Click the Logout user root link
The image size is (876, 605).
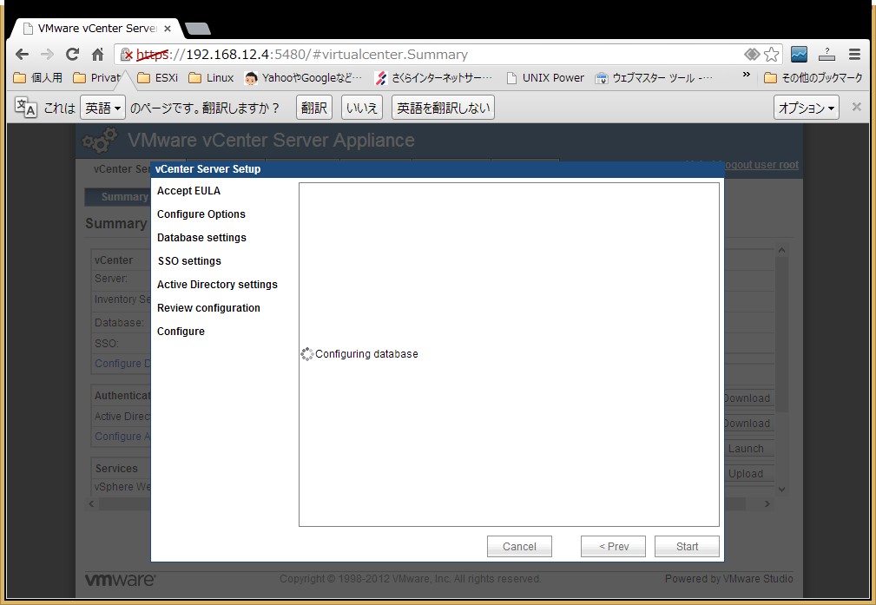tap(761, 165)
